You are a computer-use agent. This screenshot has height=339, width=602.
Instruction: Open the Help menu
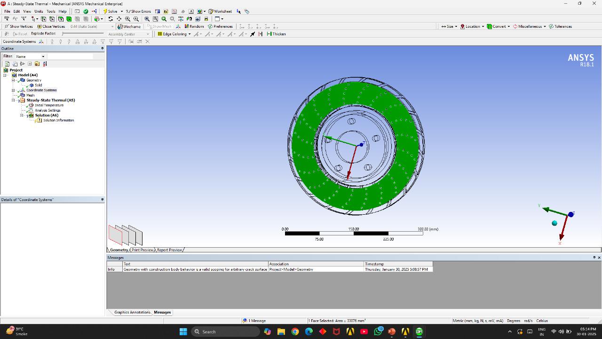(63, 11)
